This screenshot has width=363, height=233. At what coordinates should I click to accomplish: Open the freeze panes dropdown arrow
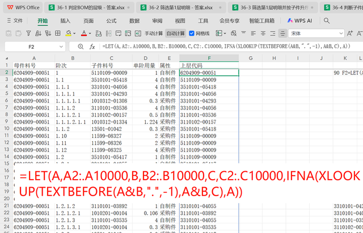pos(225,33)
